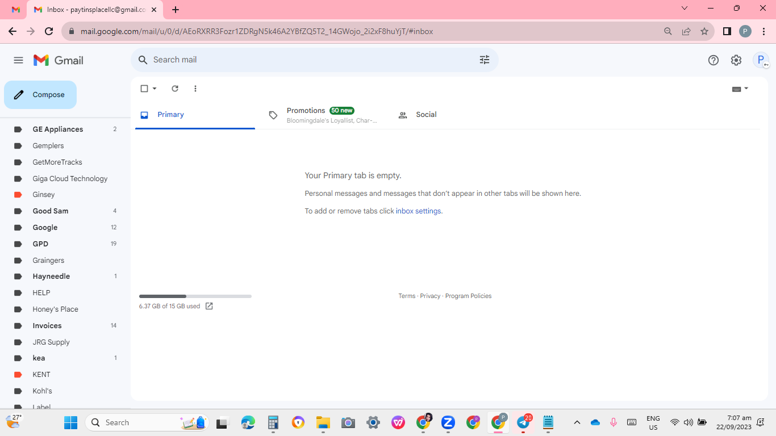Open the Google account avatar

[761, 60]
